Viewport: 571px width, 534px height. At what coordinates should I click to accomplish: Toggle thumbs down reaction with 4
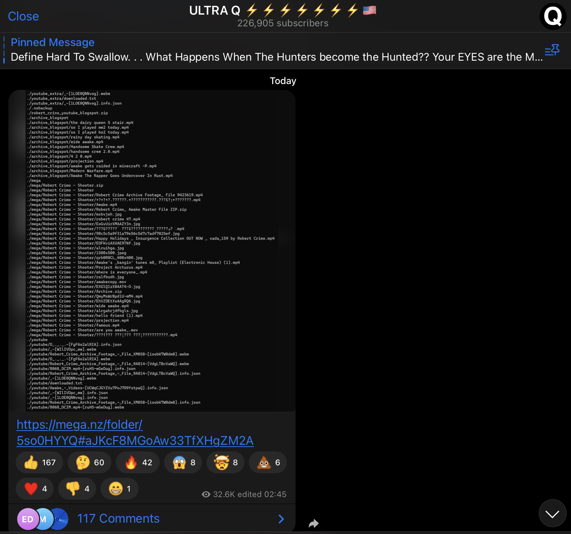point(77,489)
